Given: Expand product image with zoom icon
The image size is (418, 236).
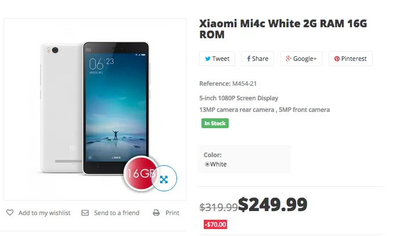Looking at the screenshot, I should coord(164,179).
